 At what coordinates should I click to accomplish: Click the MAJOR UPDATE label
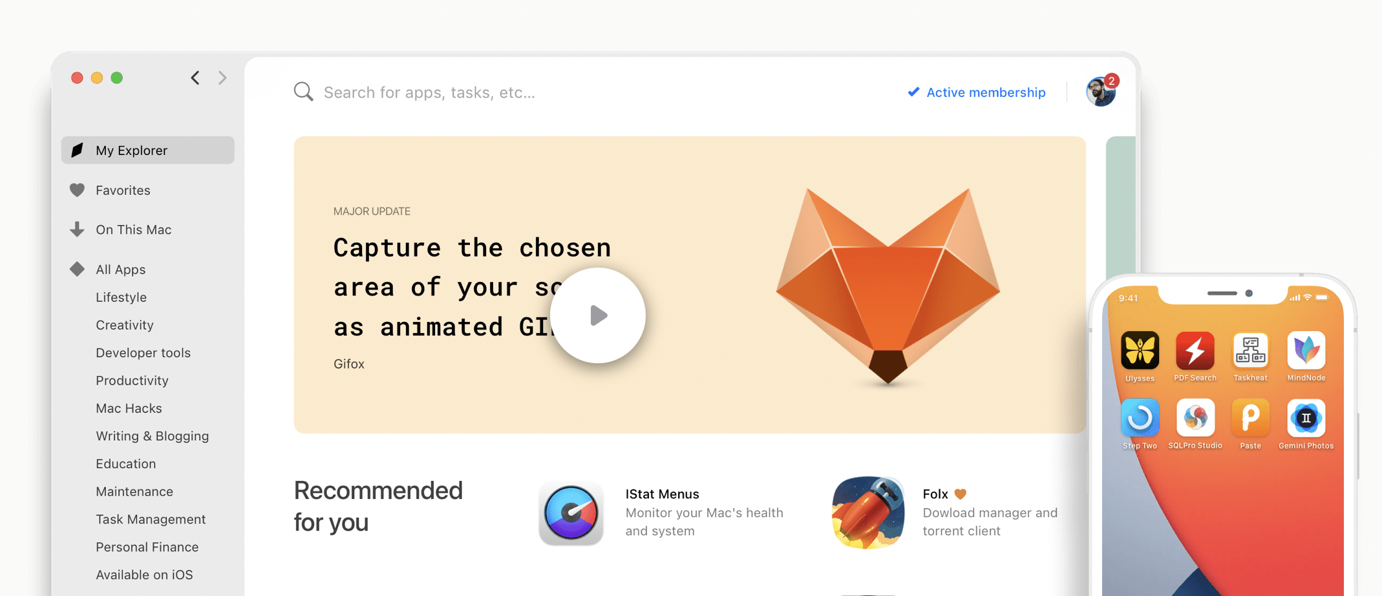coord(372,211)
